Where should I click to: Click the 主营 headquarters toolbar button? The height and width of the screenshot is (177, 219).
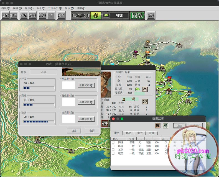click(x=42, y=15)
